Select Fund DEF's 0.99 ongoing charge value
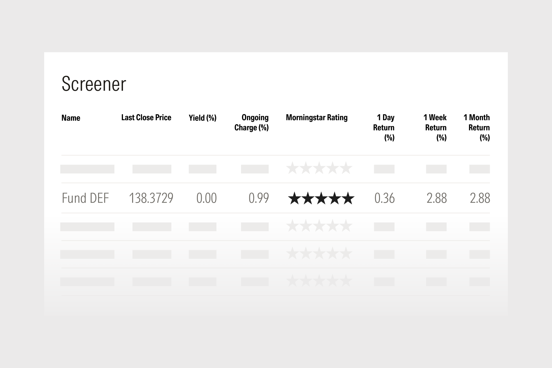The height and width of the screenshot is (368, 552). click(259, 198)
